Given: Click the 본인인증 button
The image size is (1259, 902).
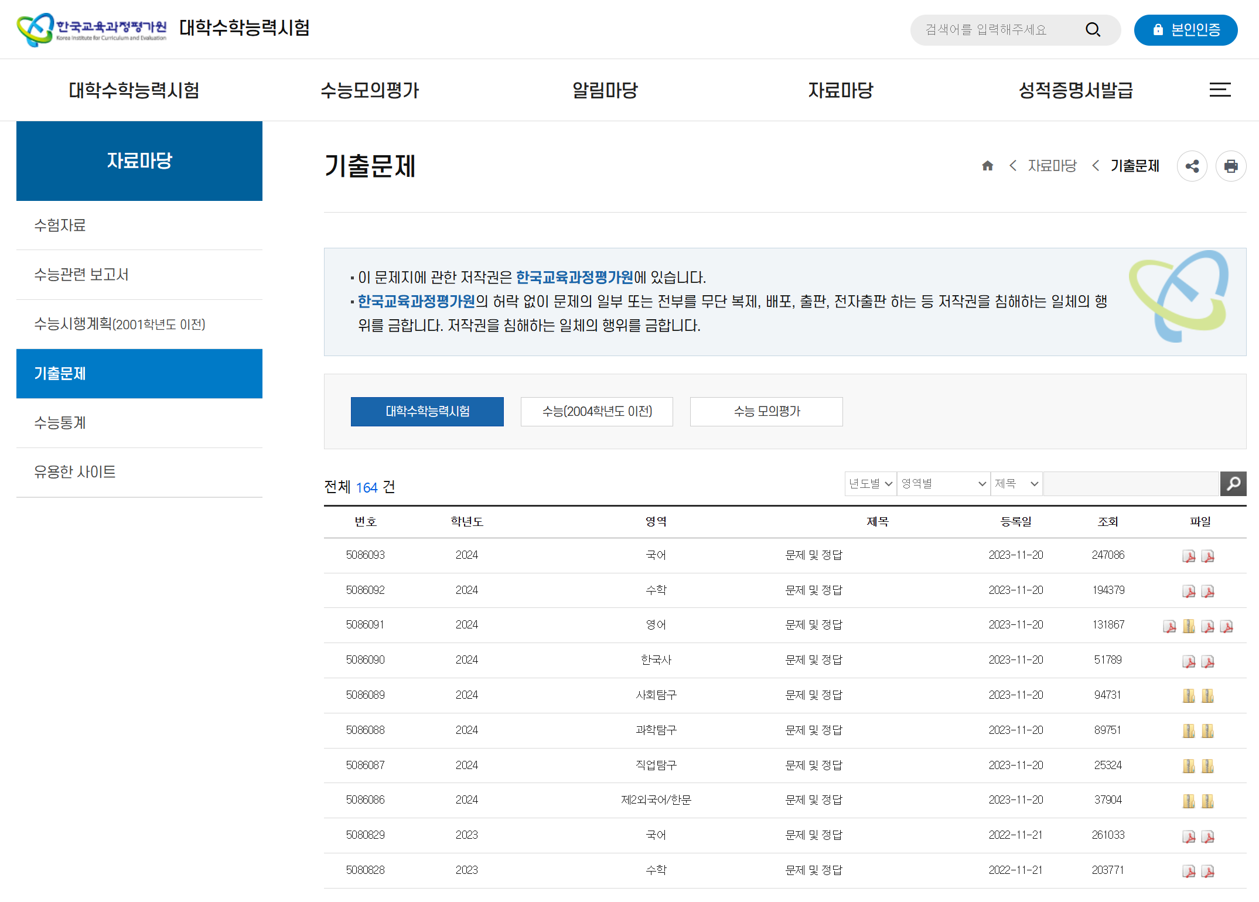Looking at the screenshot, I should [1186, 30].
